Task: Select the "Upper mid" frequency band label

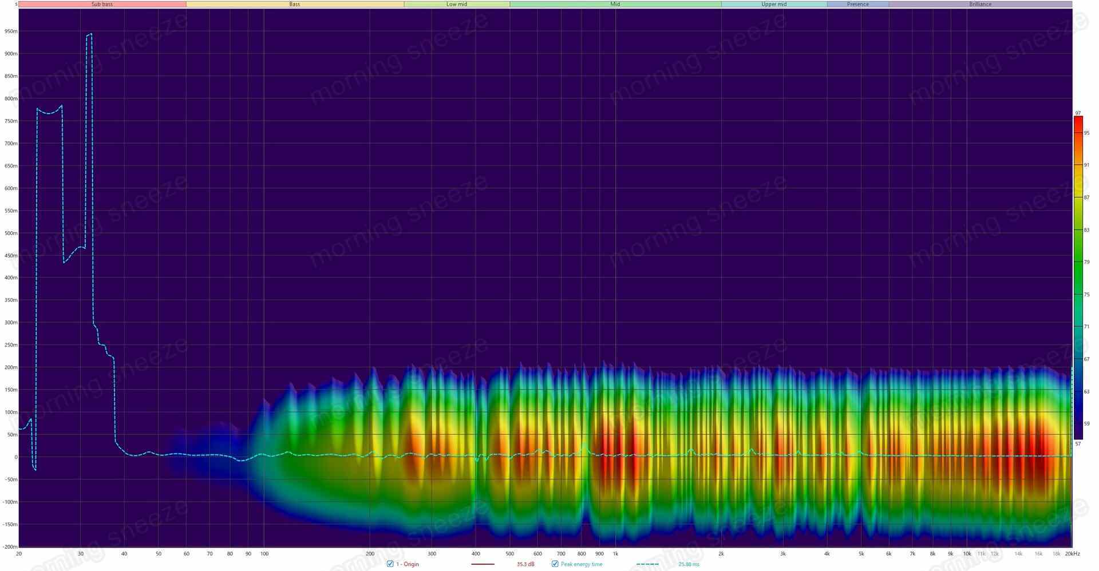Action: (x=774, y=4)
